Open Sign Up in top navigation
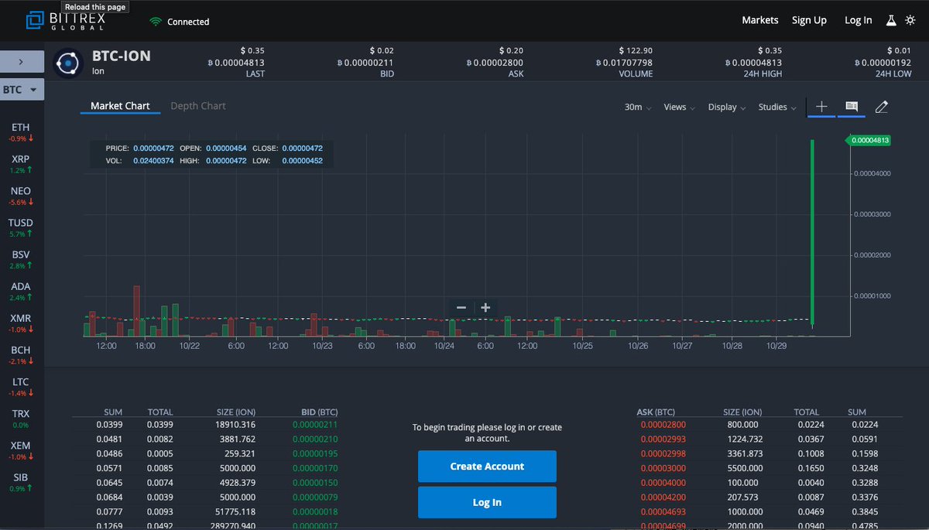The width and height of the screenshot is (929, 530). tap(809, 20)
